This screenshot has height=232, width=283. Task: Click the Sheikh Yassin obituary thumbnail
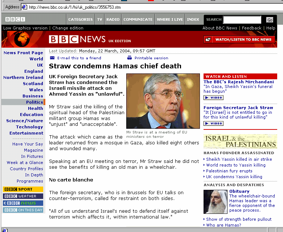pyautogui.click(x=216, y=201)
